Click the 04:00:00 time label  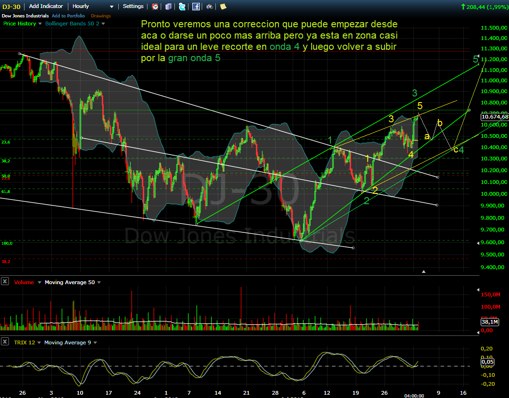pyautogui.click(x=414, y=396)
